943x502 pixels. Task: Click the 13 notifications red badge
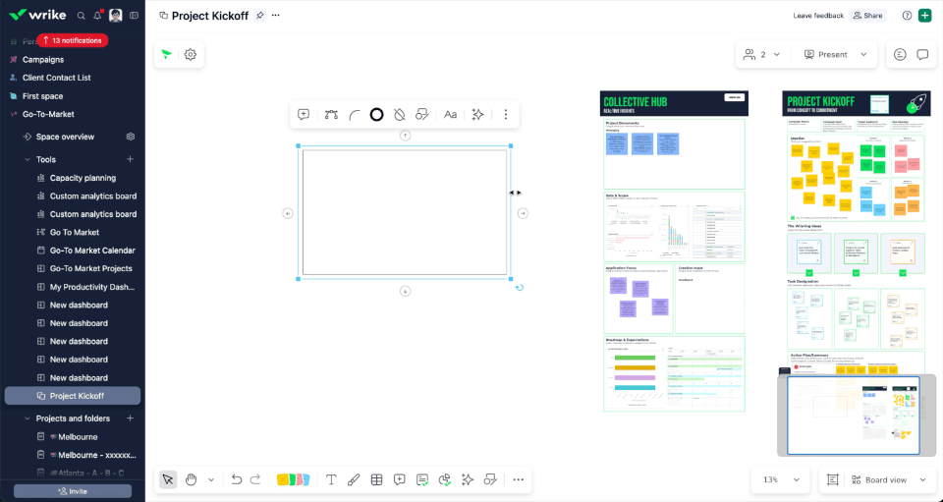pyautogui.click(x=72, y=40)
